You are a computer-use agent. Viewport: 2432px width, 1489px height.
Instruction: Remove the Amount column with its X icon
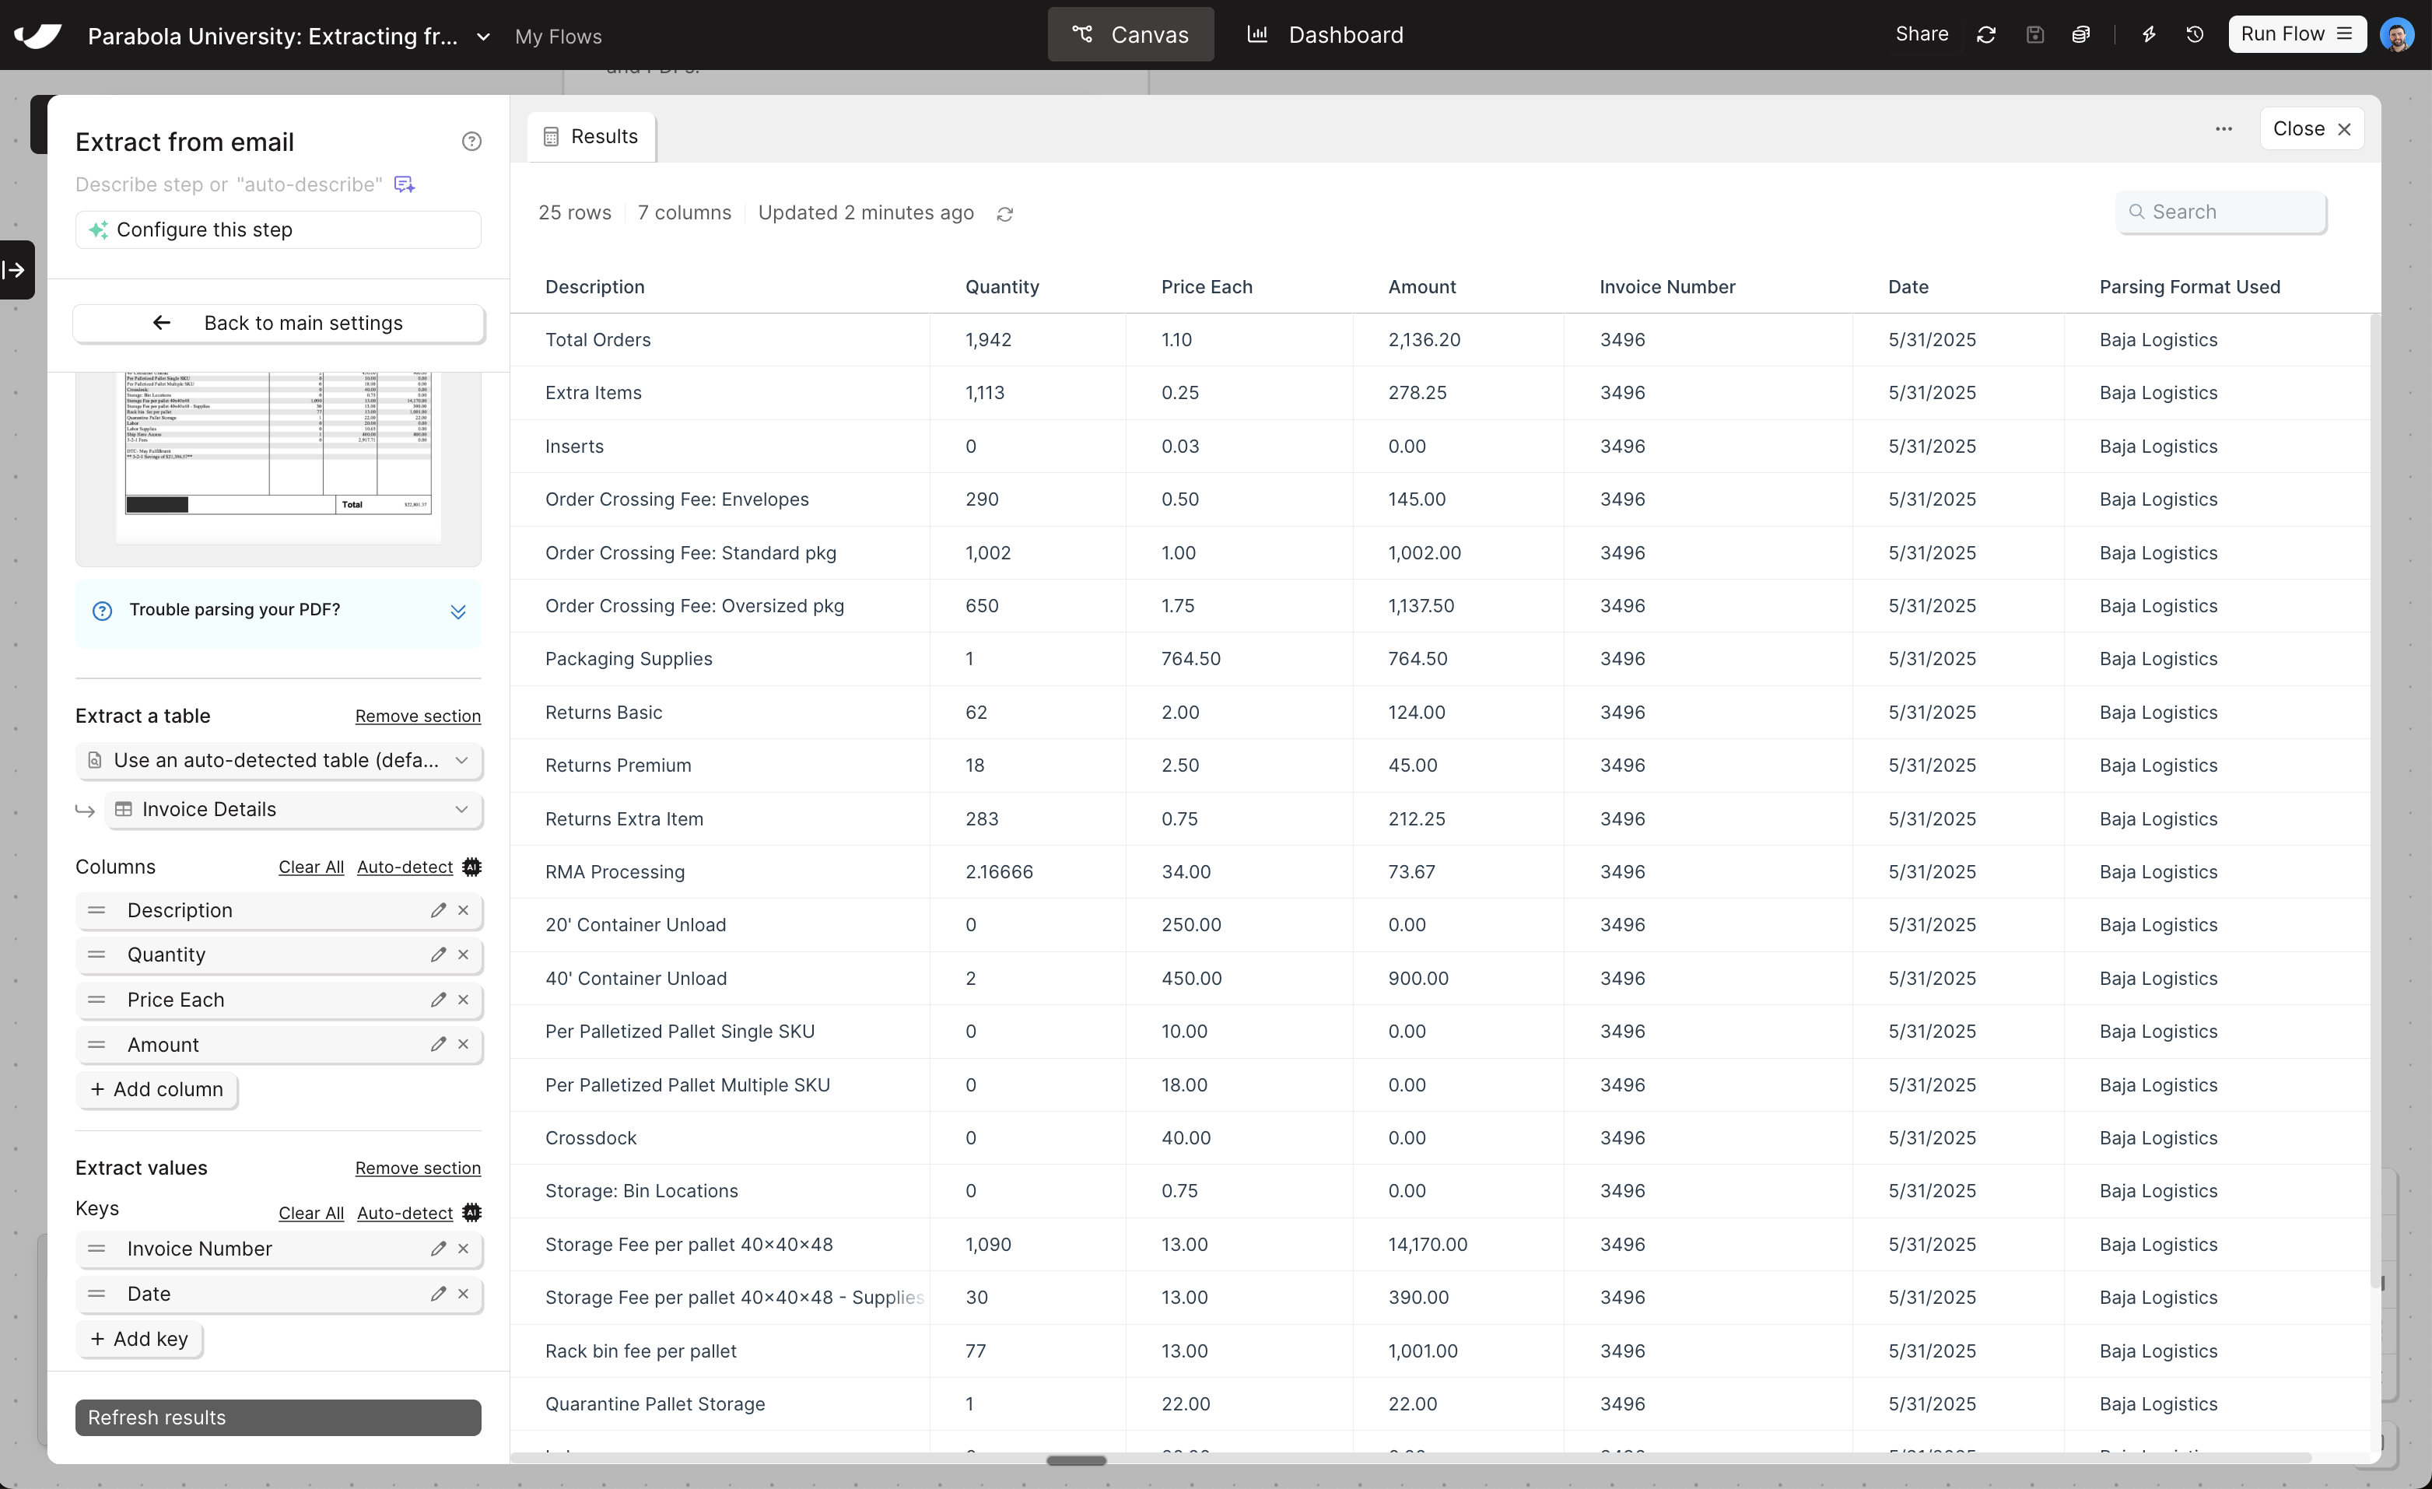463,1044
